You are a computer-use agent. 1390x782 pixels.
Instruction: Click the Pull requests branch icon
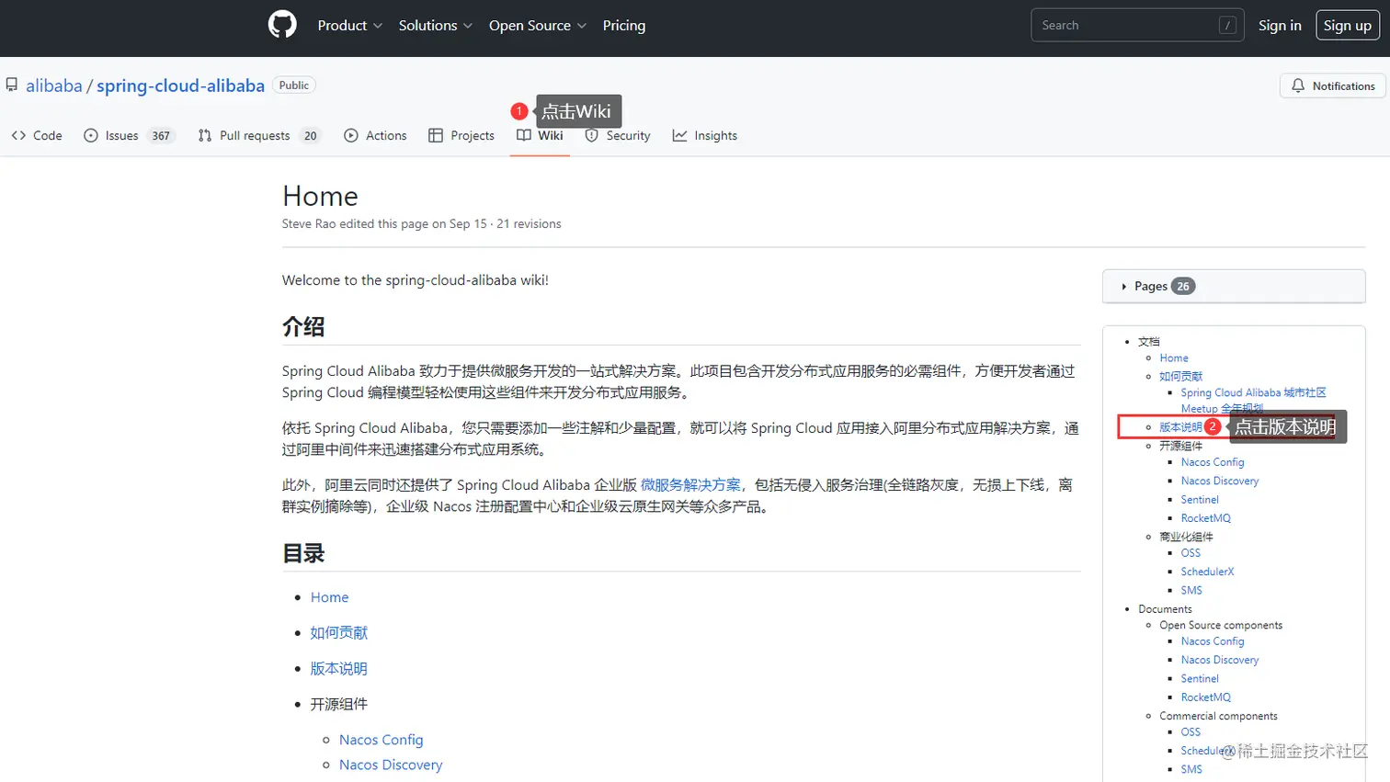click(x=205, y=136)
